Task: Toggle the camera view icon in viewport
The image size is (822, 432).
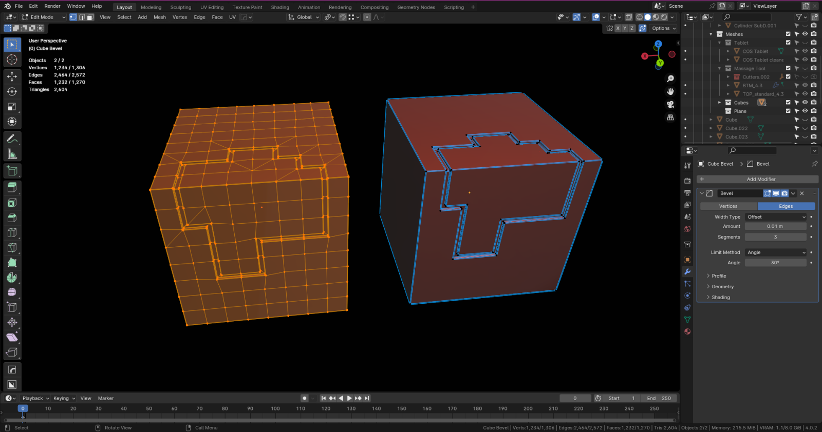Action: click(x=670, y=104)
